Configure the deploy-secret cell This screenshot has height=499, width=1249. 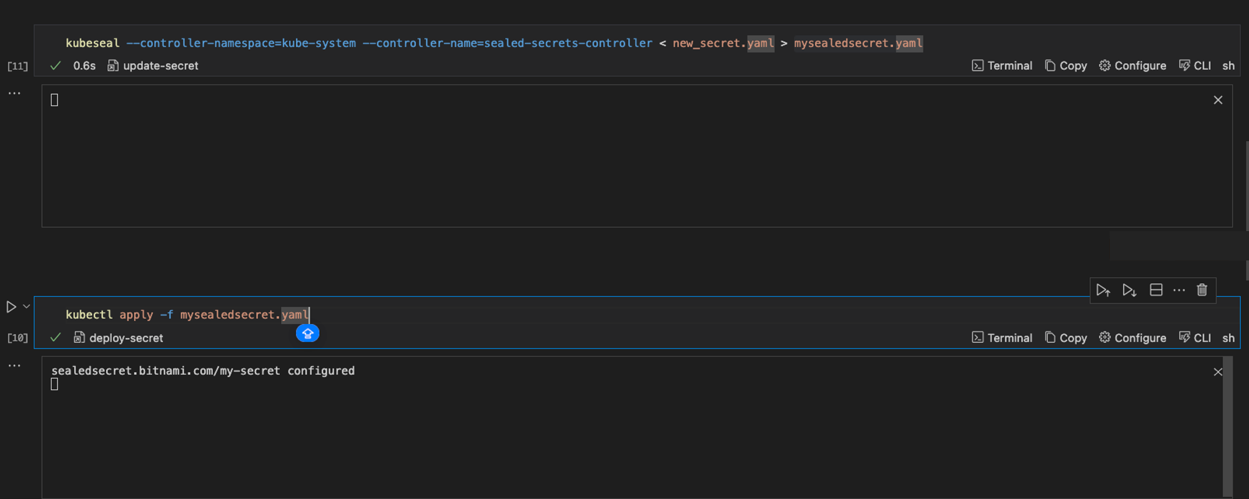(1132, 338)
